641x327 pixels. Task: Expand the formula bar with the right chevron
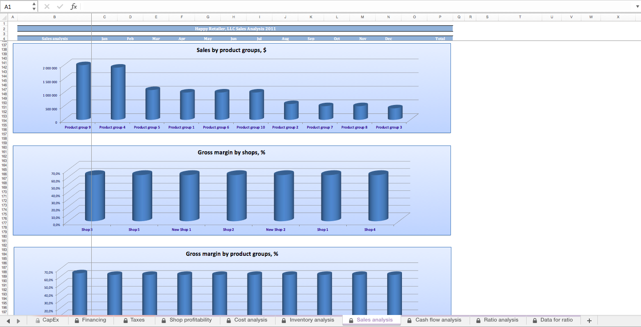[637, 6]
